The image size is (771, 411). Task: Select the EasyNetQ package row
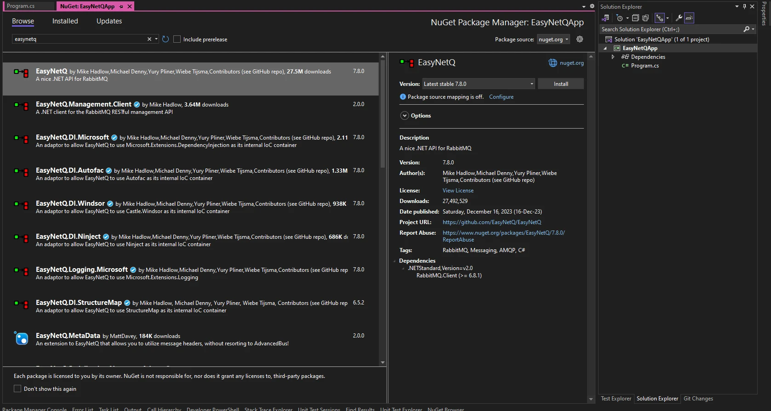click(191, 79)
